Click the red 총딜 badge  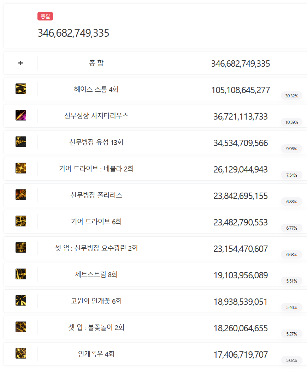[45, 16]
